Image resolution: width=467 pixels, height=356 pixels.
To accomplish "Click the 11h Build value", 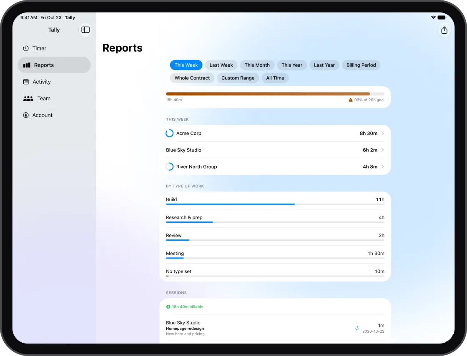I will 380,199.
